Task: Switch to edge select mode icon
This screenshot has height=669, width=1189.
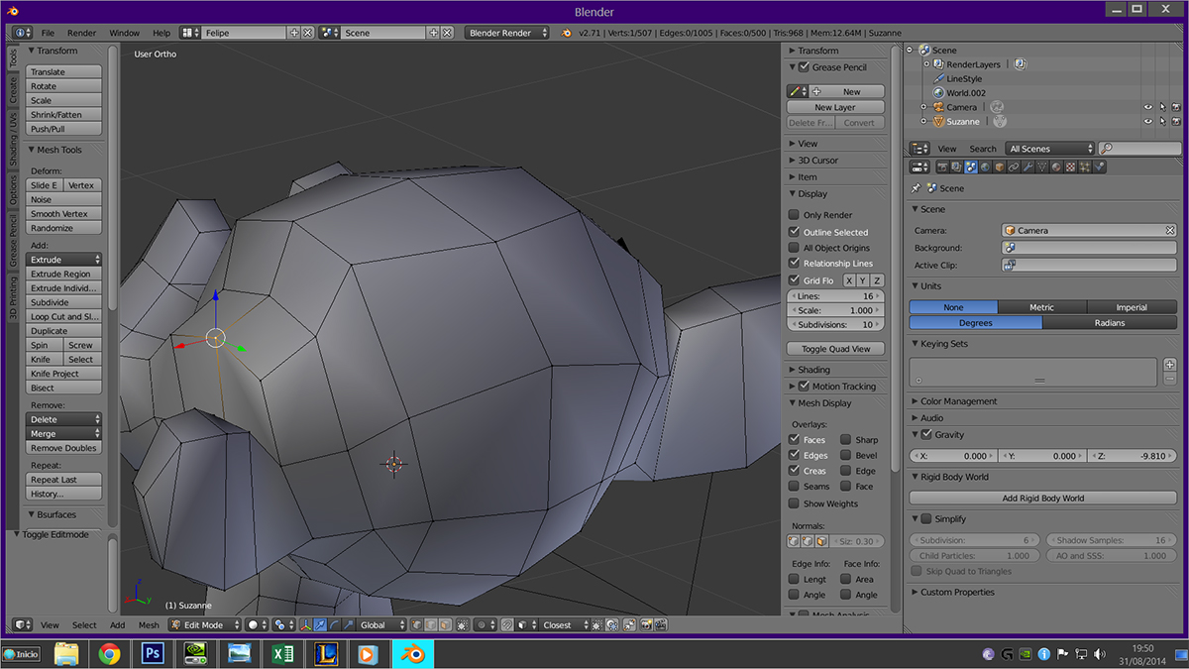Action: coord(430,625)
